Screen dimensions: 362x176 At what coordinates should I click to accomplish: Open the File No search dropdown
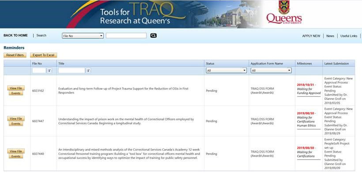(83, 36)
